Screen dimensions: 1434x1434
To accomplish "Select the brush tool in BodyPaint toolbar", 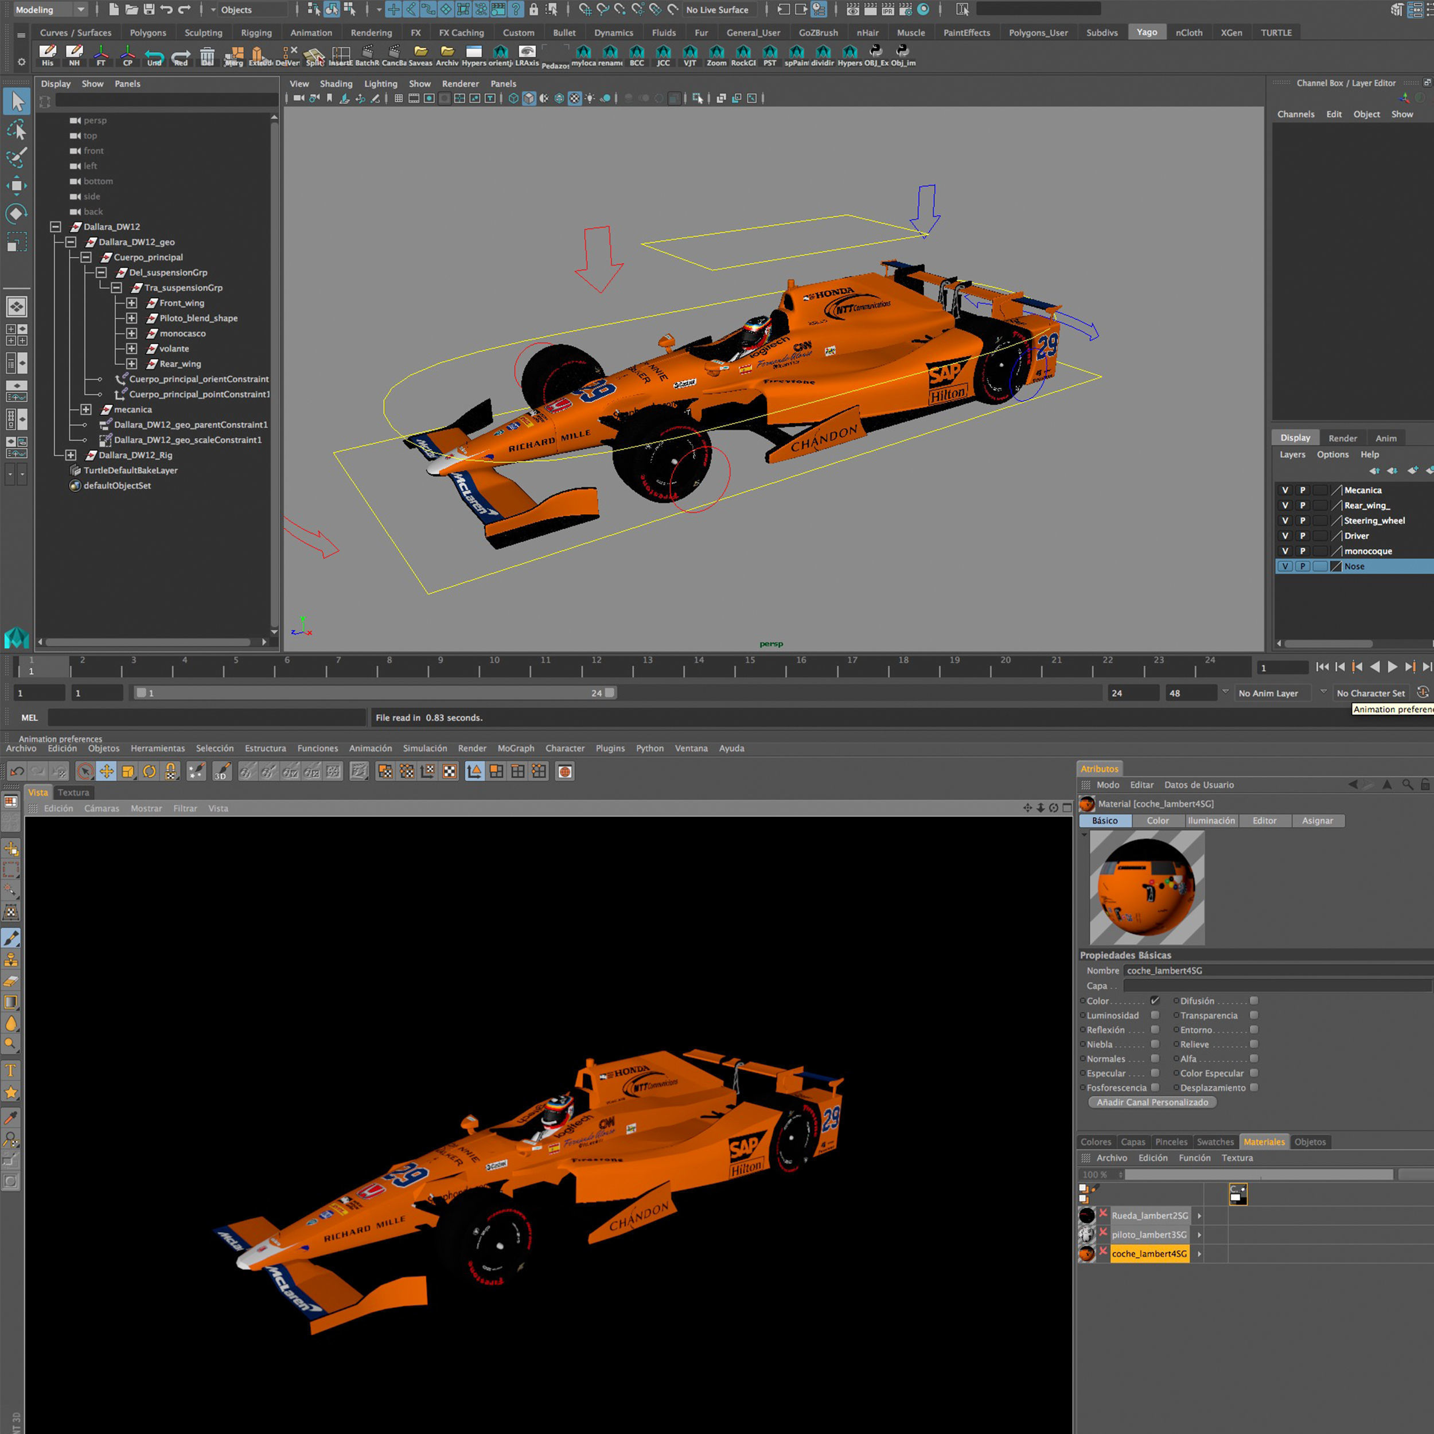I will point(11,937).
